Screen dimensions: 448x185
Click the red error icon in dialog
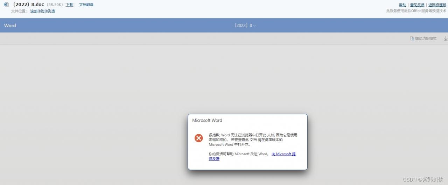(x=199, y=138)
